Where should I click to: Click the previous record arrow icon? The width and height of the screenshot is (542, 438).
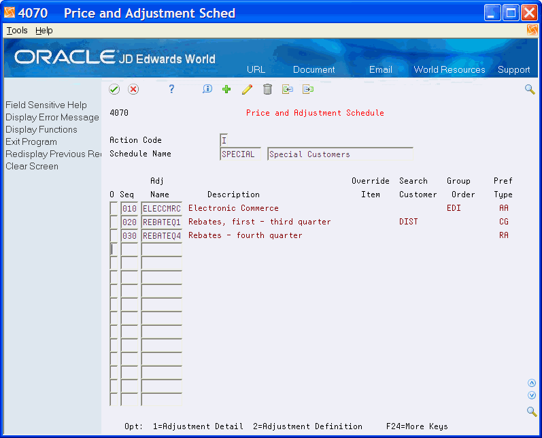[288, 89]
